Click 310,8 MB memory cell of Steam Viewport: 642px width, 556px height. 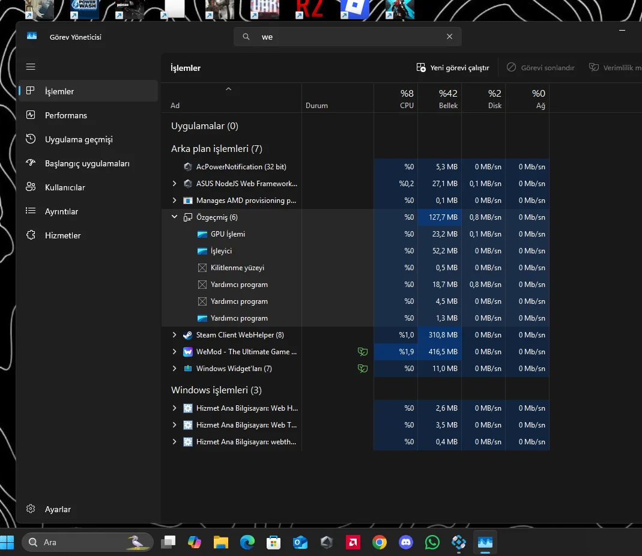(440, 335)
